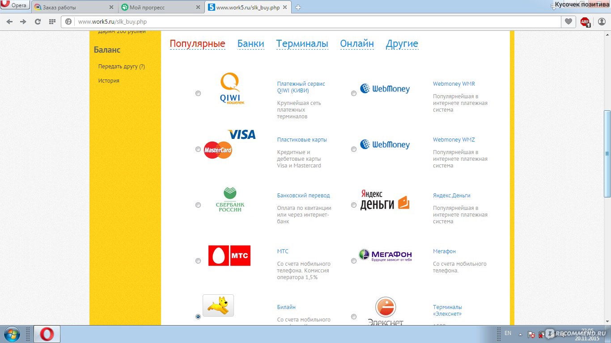Click the Сбербанк России logo
Image resolution: width=611 pixels, height=343 pixels.
(230, 200)
